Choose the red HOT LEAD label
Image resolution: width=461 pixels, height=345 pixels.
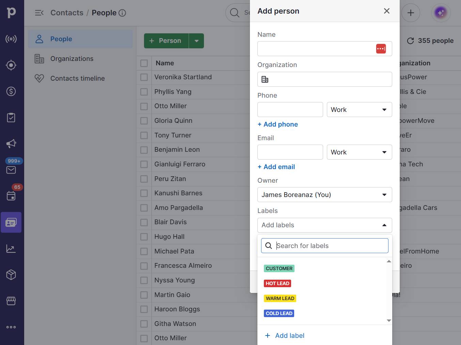(277, 283)
